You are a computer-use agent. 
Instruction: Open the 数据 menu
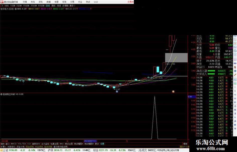pyautogui.click(x=48, y=2)
